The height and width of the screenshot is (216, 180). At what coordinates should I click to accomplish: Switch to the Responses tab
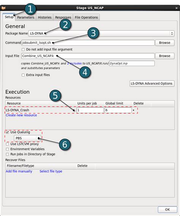[63, 17]
